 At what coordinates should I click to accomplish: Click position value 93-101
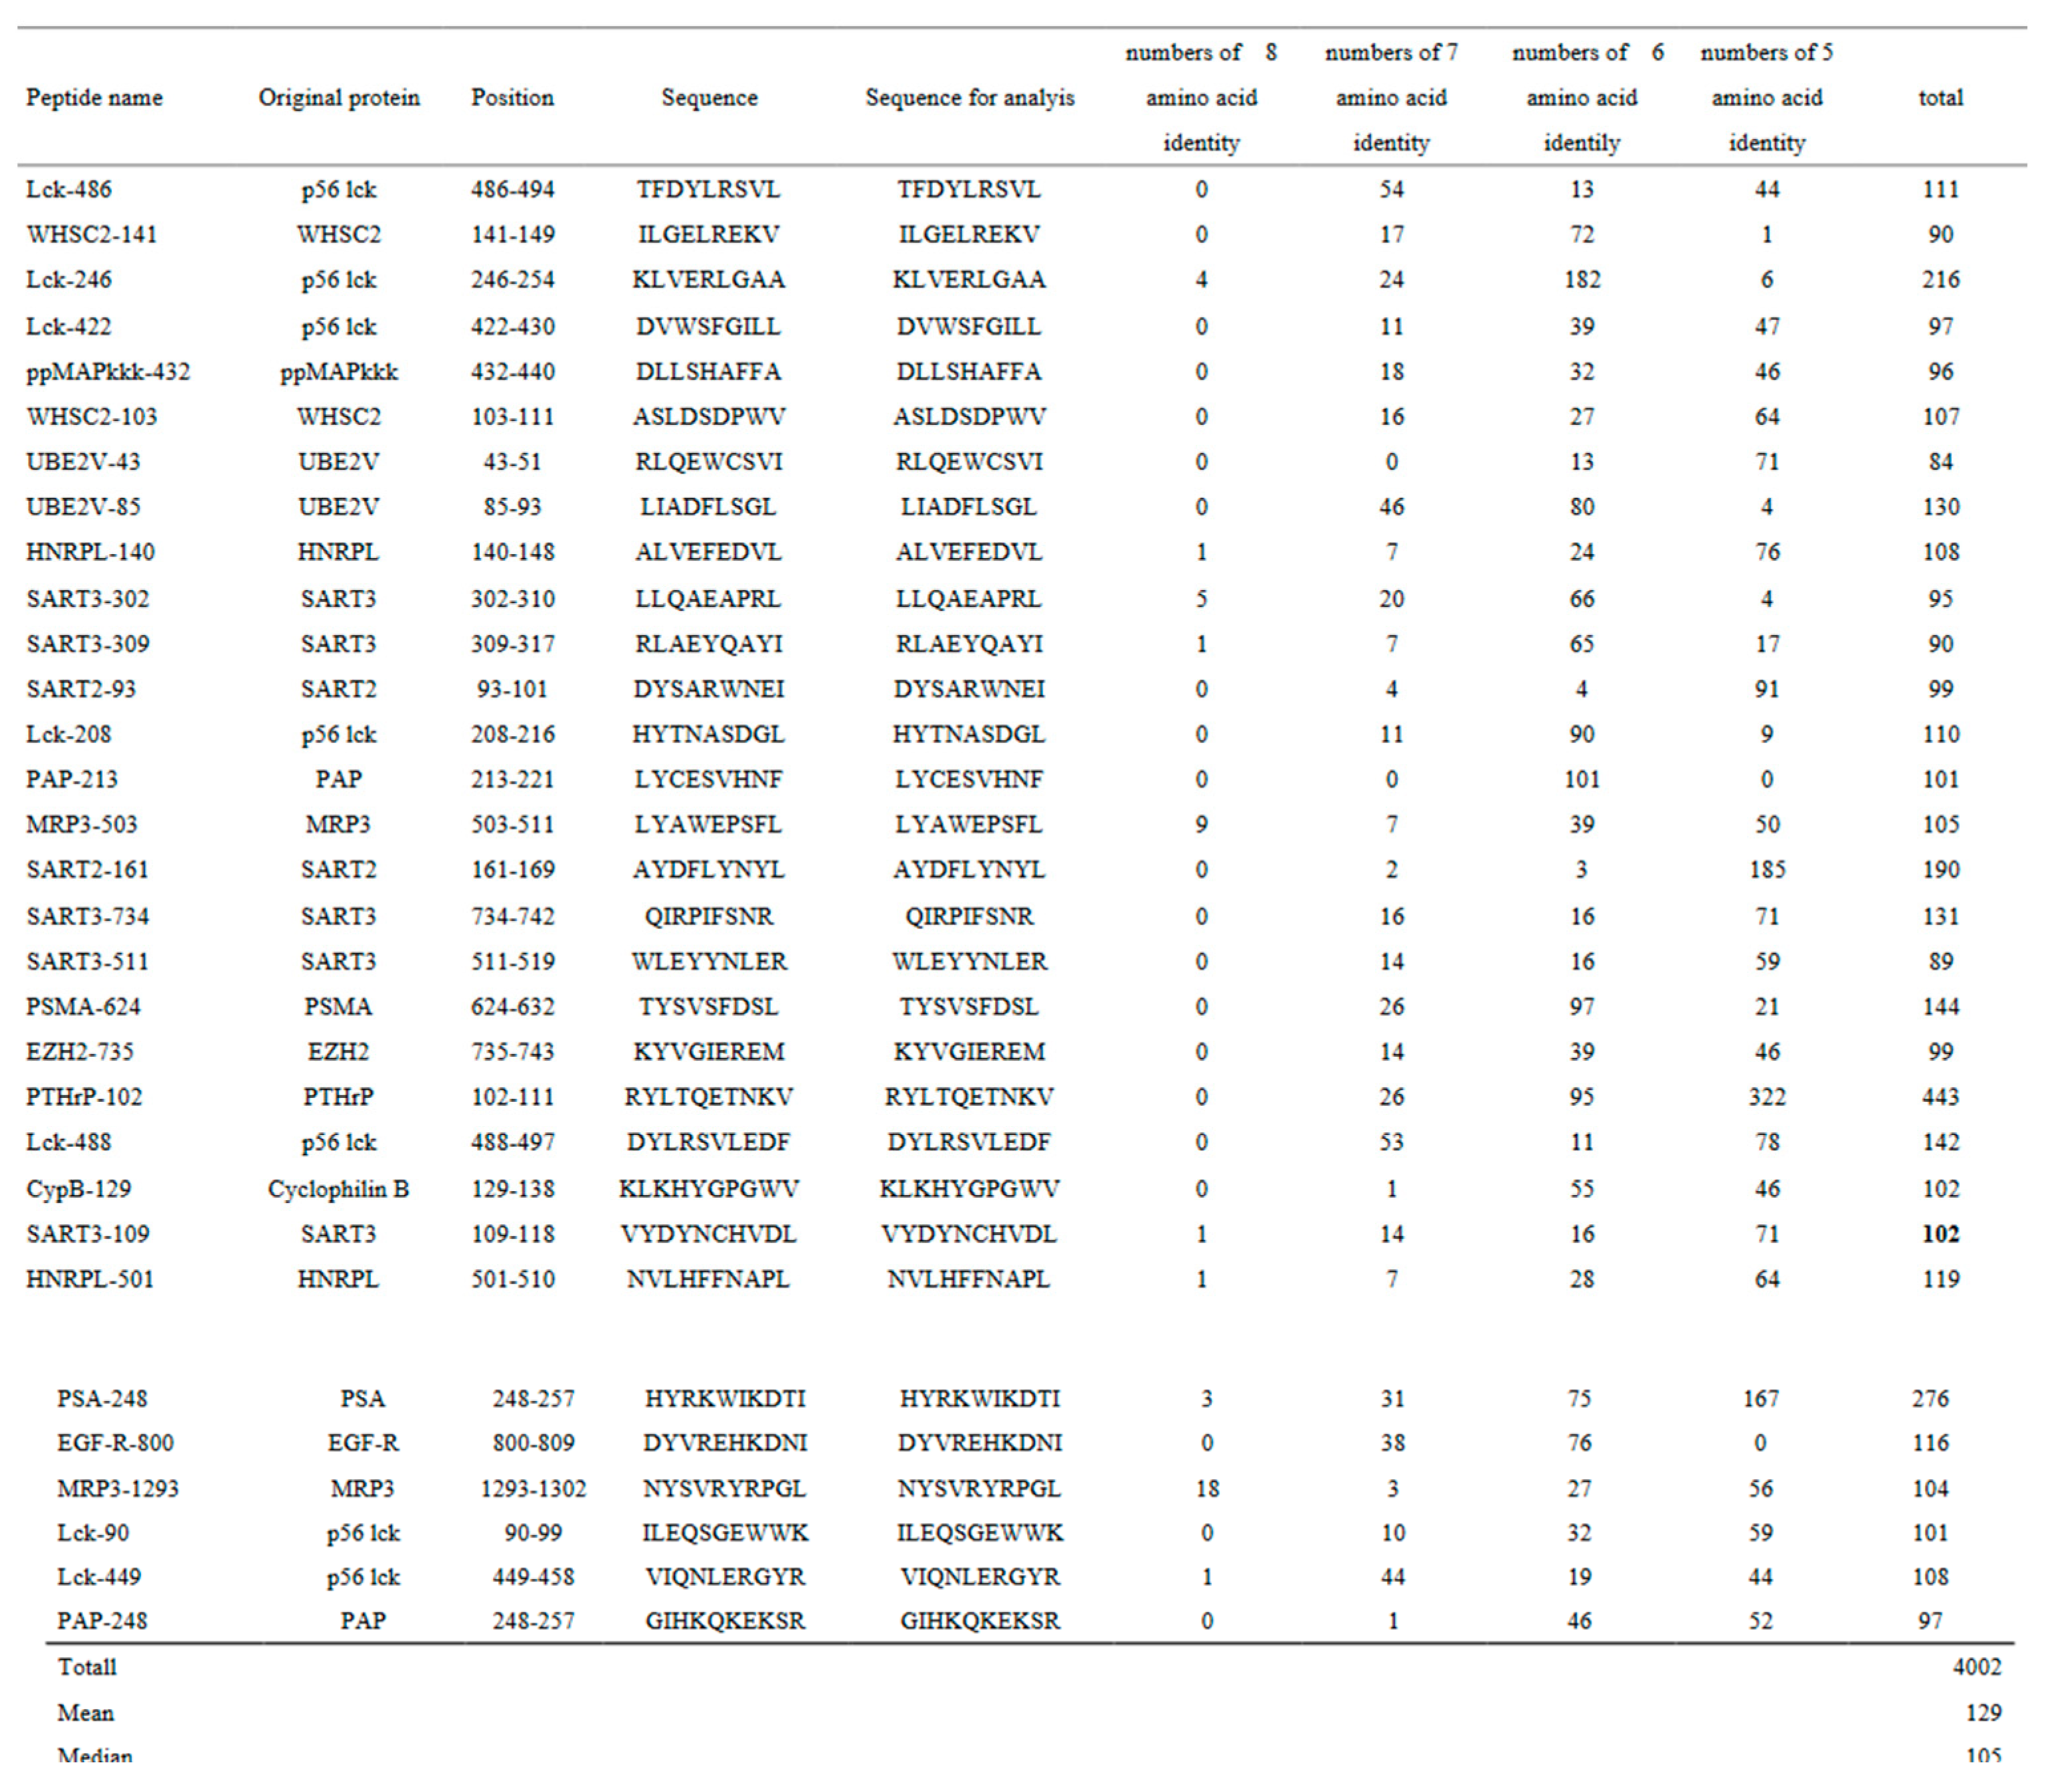click(x=512, y=689)
